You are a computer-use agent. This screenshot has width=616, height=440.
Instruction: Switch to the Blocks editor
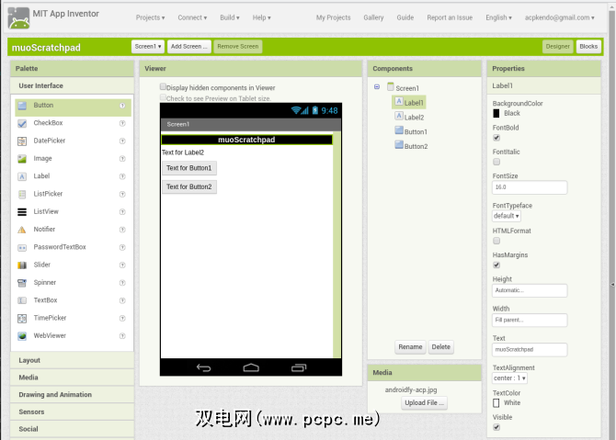click(587, 46)
